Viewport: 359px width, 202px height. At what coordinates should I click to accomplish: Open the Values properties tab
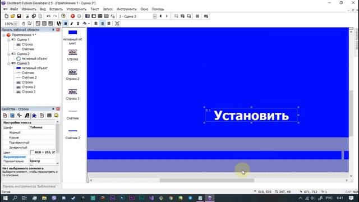(49, 116)
